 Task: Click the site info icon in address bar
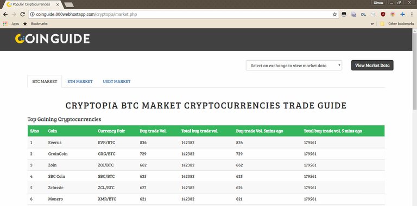32,14
